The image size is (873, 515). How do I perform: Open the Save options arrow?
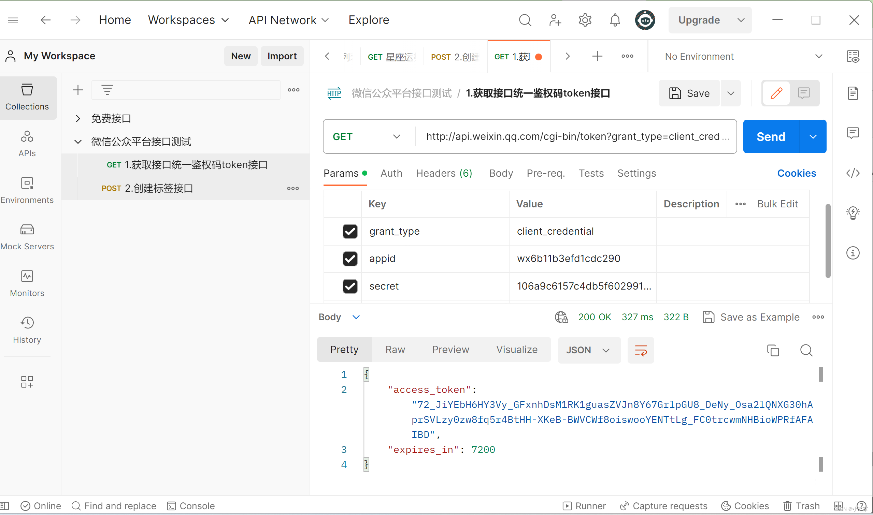(x=731, y=93)
